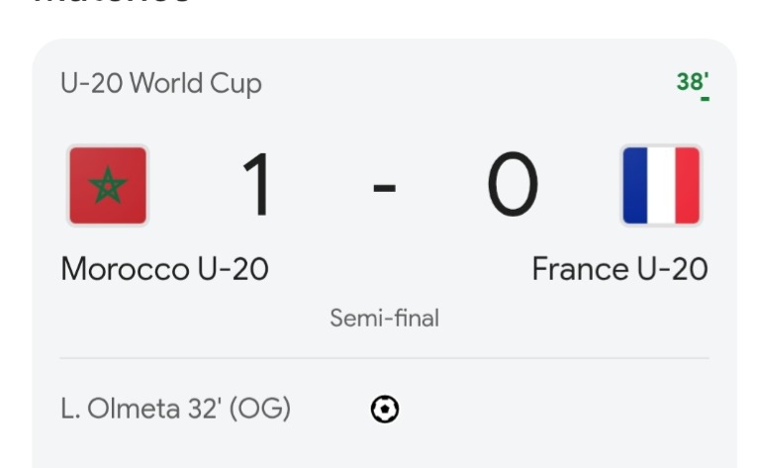The height and width of the screenshot is (468, 760).
Task: Click the green star on Morocco's flag
Action: (x=107, y=186)
